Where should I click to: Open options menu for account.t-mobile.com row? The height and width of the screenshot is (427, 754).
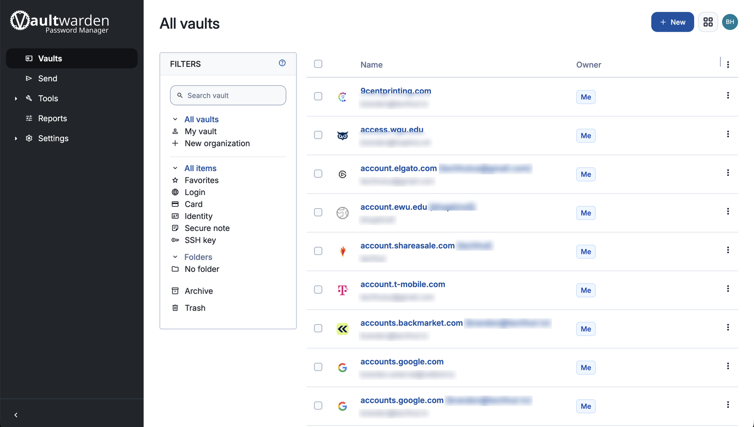728,289
